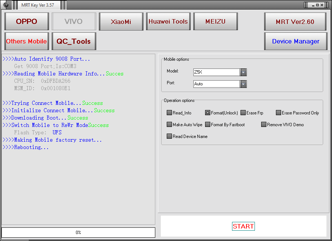Click log line 'Switch Mobile to ReWr Mode'
The height and width of the screenshot is (241, 332).
click(x=45, y=125)
